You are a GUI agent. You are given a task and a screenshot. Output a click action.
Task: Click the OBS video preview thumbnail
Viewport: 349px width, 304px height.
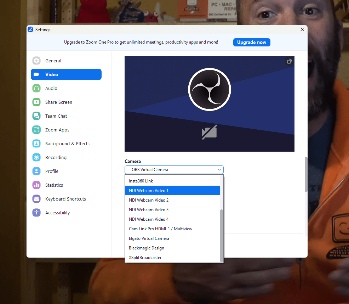(210, 104)
